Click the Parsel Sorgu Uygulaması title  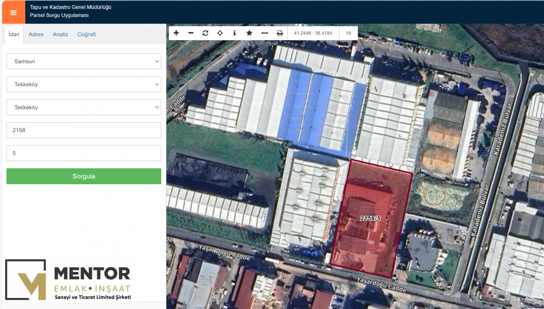pos(59,15)
